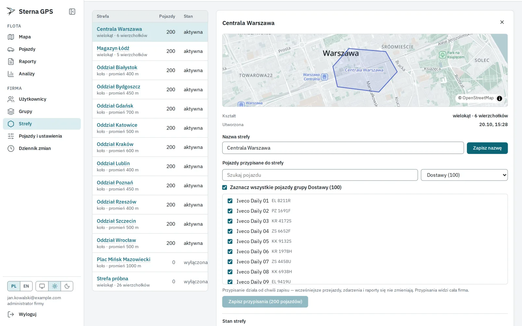Select light theme sun icon
The image size is (522, 326).
click(x=54, y=286)
